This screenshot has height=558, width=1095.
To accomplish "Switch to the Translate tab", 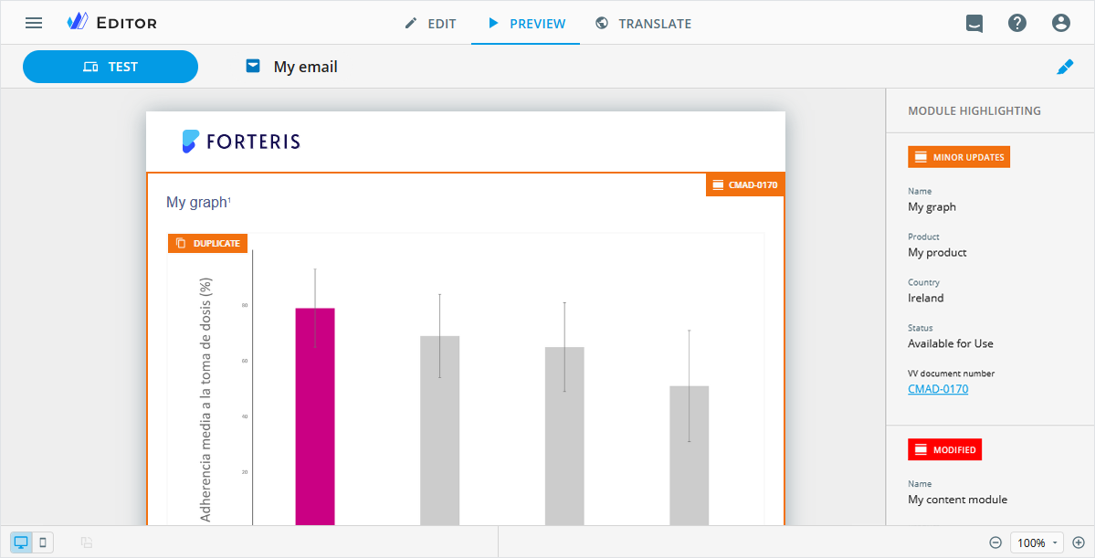I will (x=643, y=24).
